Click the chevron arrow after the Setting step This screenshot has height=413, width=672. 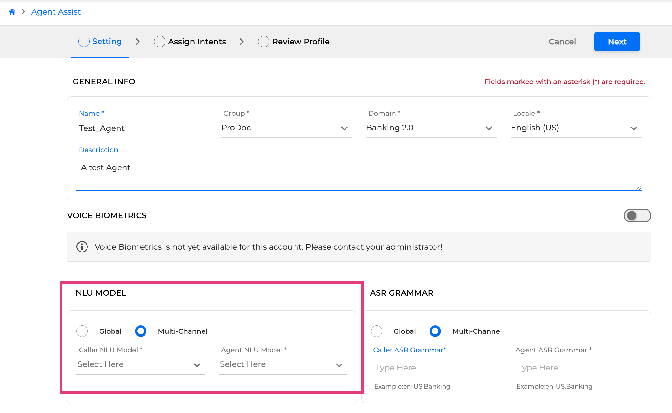pos(138,42)
